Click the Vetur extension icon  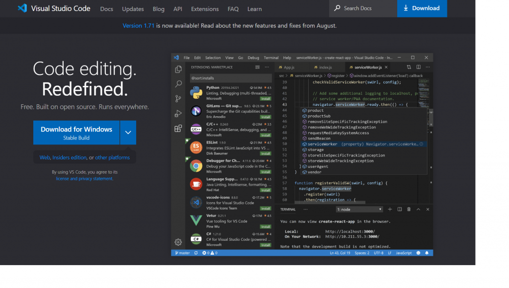196,221
